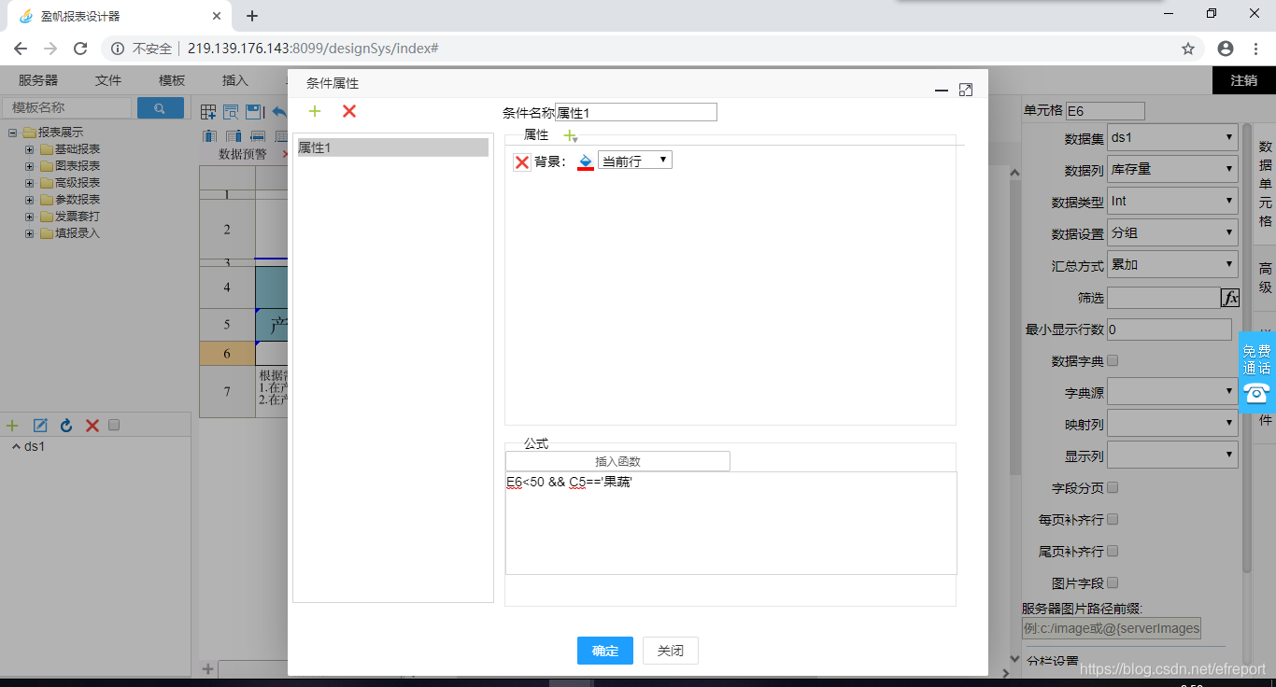The height and width of the screenshot is (687, 1276).
Task: Open the 模板 menu
Action: tap(172, 80)
